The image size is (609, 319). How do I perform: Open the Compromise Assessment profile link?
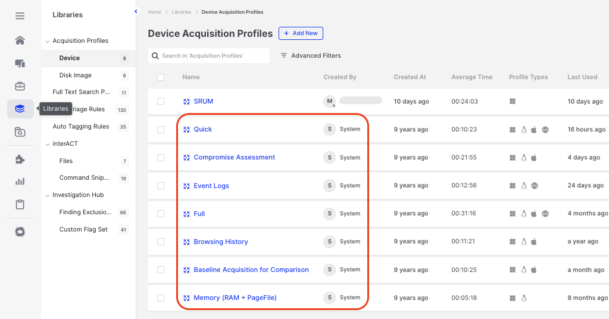234,157
